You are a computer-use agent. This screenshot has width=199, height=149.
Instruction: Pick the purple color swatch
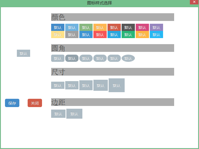[x=156, y=27]
